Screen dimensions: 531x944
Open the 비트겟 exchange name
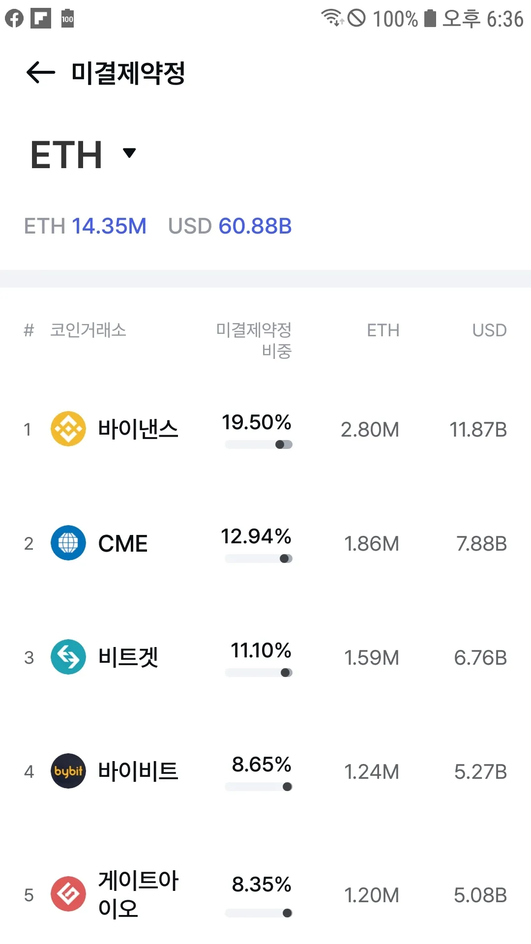click(x=128, y=657)
